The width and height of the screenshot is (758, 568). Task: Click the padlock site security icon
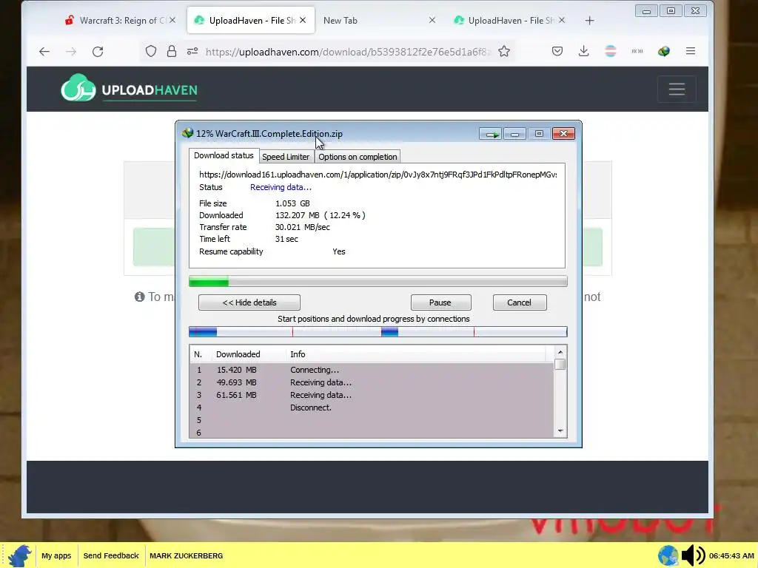click(172, 51)
